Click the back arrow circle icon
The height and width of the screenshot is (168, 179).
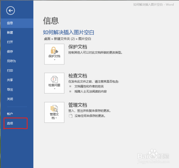click(10, 10)
